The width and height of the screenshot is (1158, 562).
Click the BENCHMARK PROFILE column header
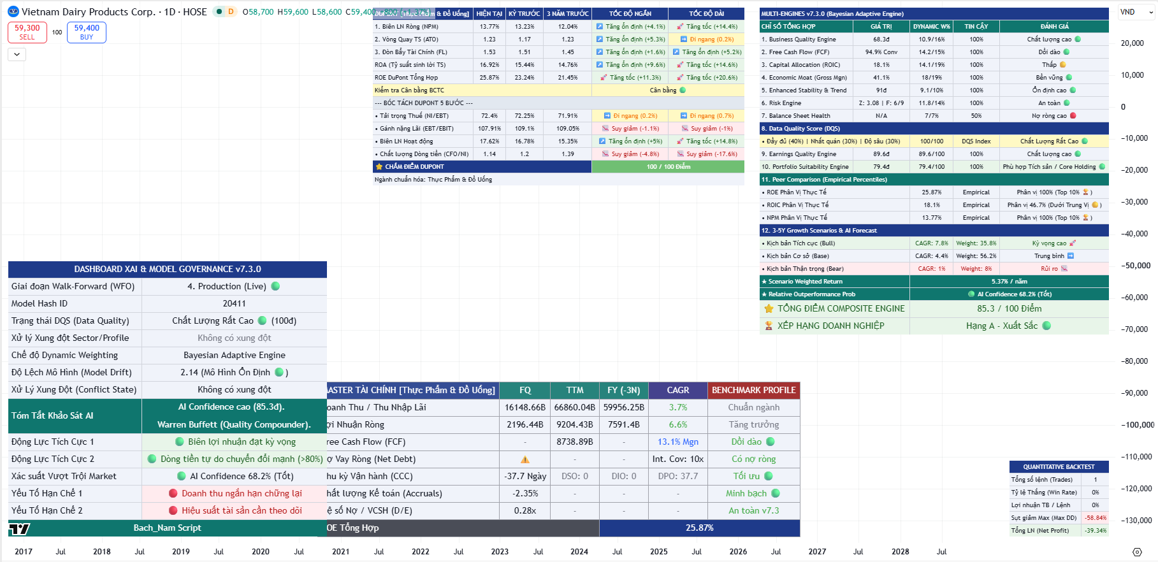[754, 391]
